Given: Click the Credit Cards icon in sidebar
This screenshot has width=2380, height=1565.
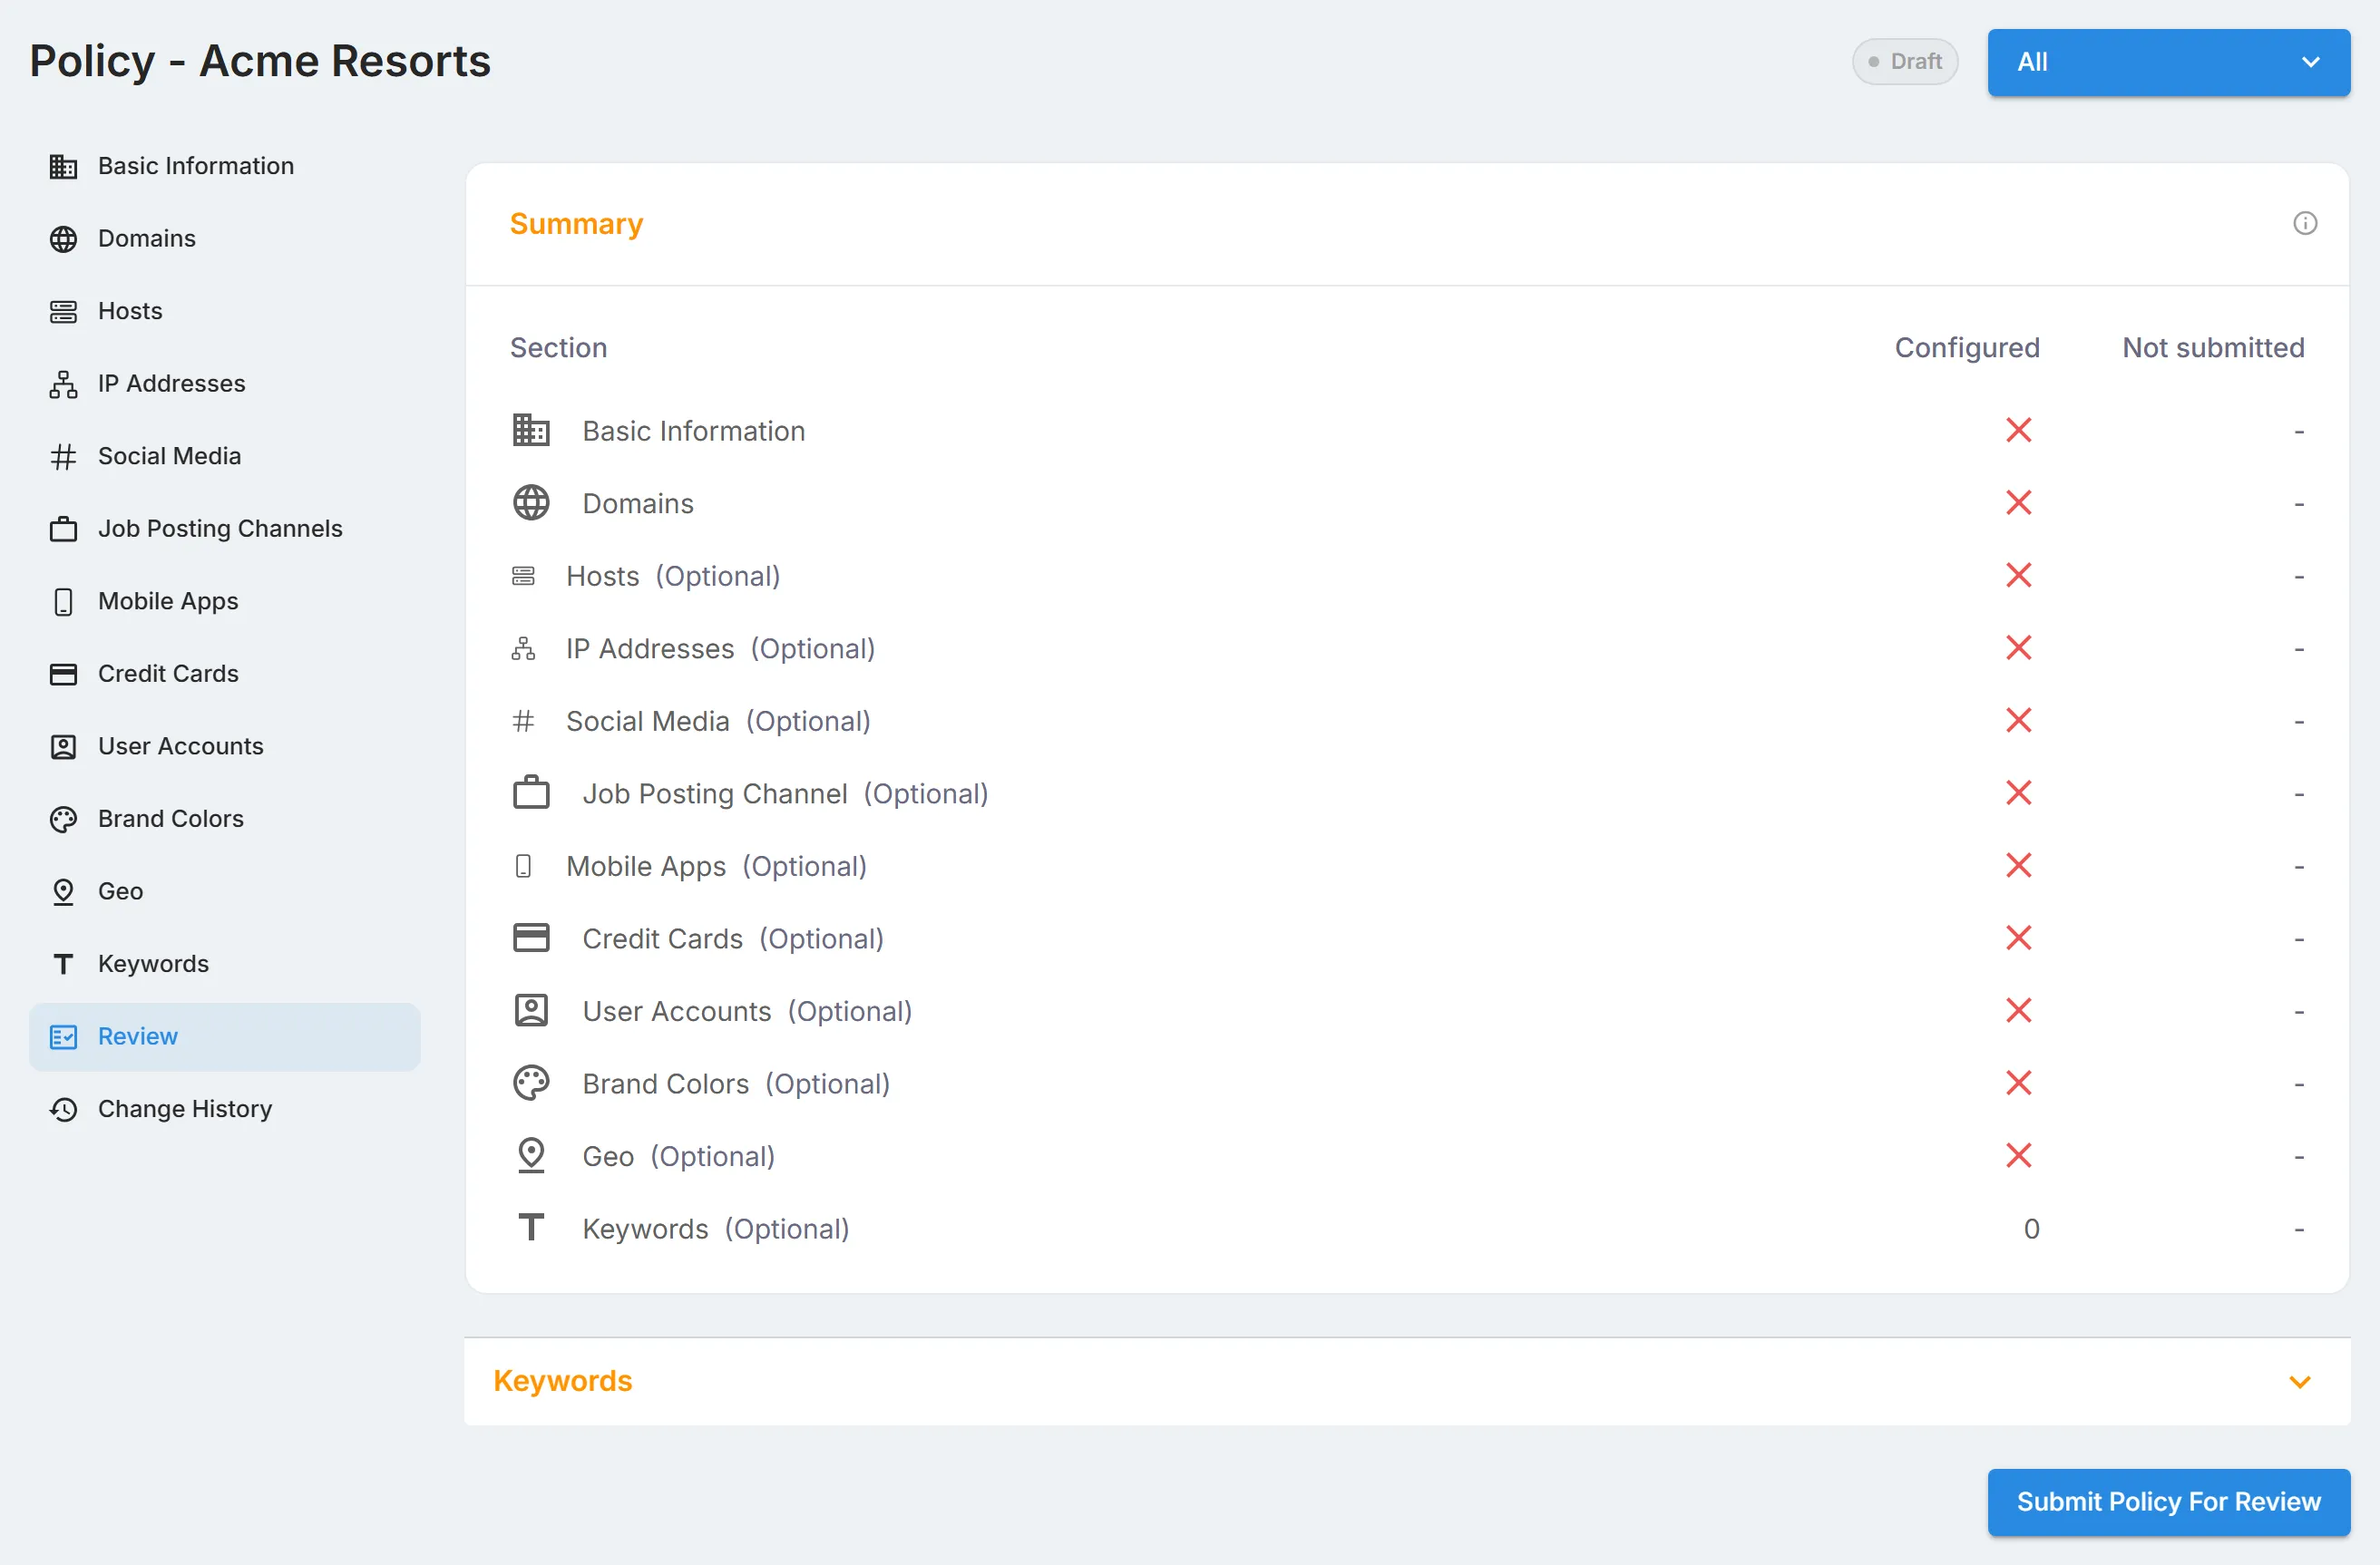Looking at the screenshot, I should [x=63, y=675].
